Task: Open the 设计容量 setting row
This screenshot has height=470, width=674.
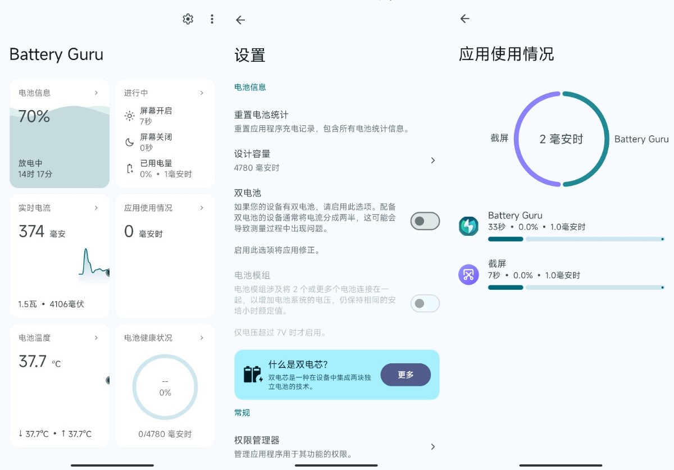Action: pyautogui.click(x=336, y=160)
